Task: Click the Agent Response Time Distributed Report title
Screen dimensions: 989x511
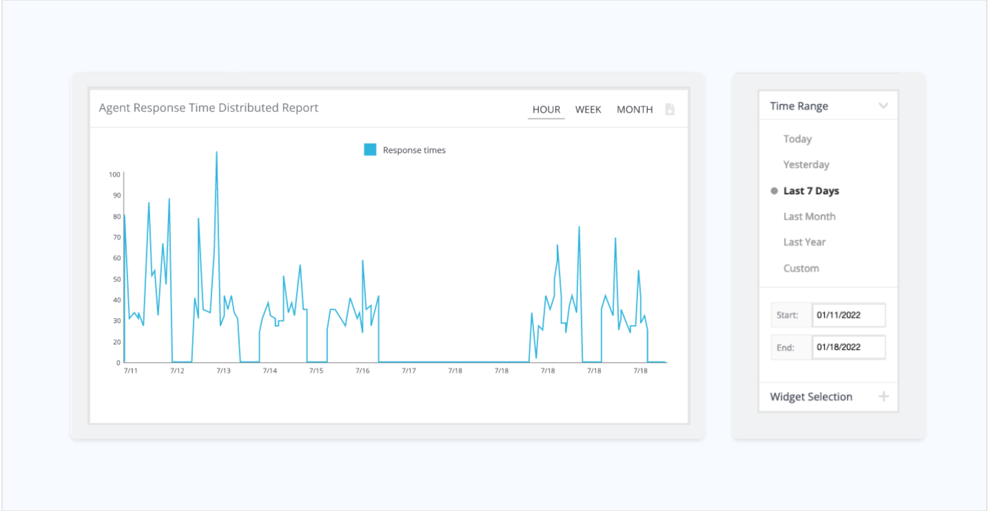Action: click(x=209, y=107)
